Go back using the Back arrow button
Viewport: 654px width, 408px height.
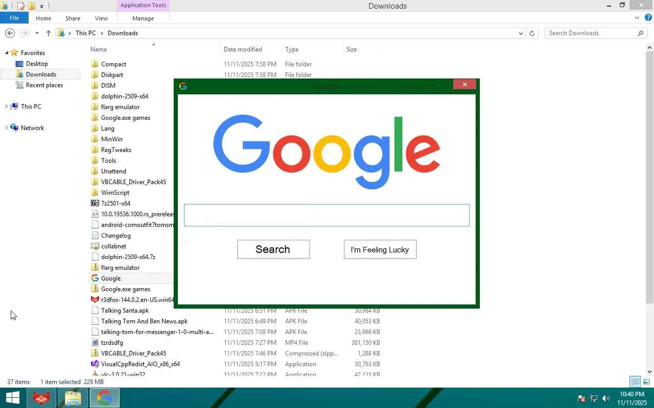coord(10,33)
